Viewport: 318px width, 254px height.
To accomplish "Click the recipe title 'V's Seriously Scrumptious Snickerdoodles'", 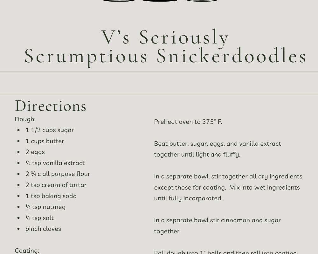I will coord(165,46).
